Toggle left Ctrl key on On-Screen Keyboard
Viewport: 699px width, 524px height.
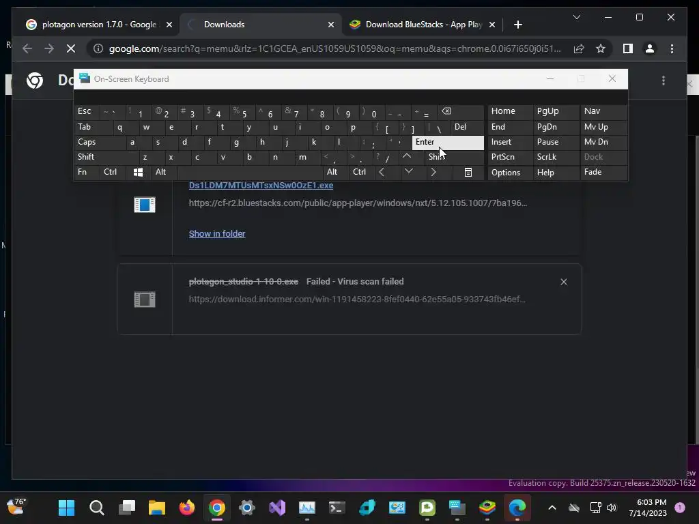click(x=113, y=172)
